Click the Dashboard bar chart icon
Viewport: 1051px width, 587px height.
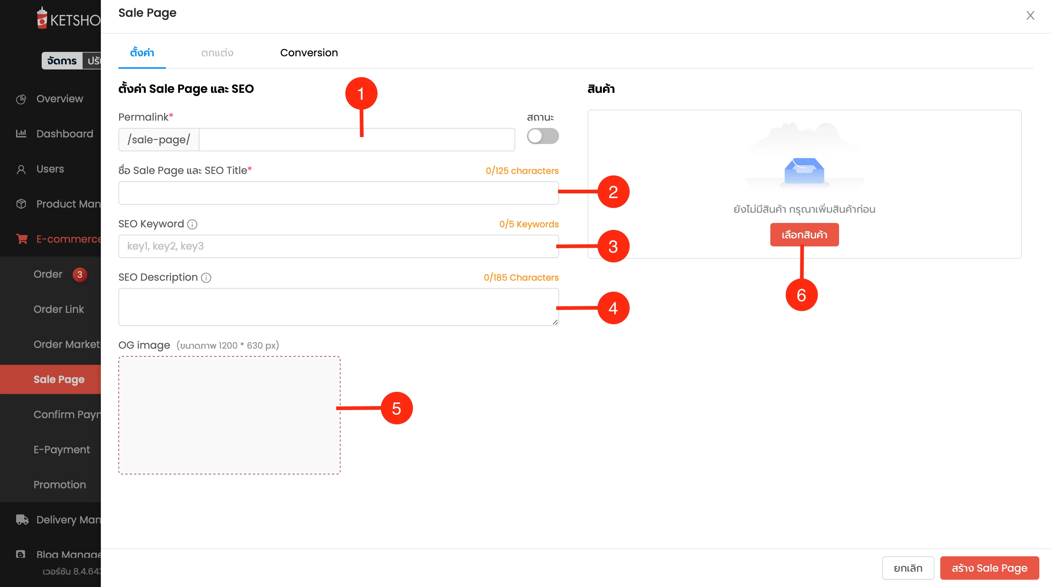[21, 133]
